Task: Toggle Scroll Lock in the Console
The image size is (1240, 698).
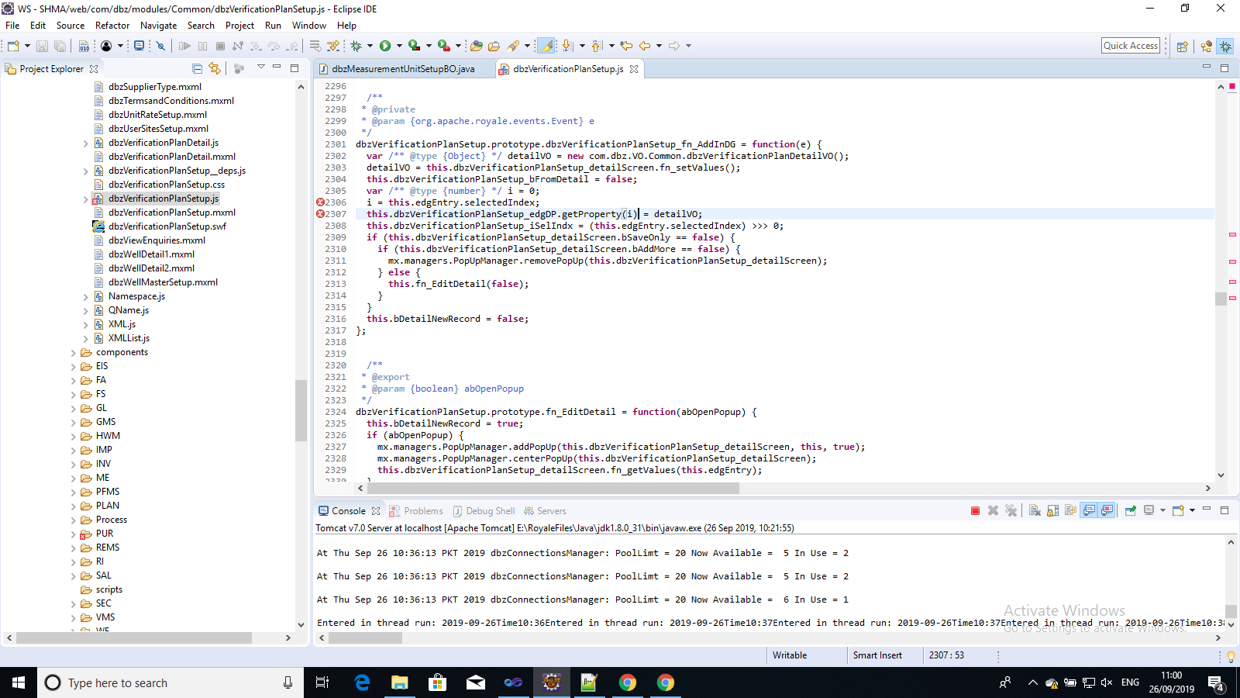Action: 1052,510
